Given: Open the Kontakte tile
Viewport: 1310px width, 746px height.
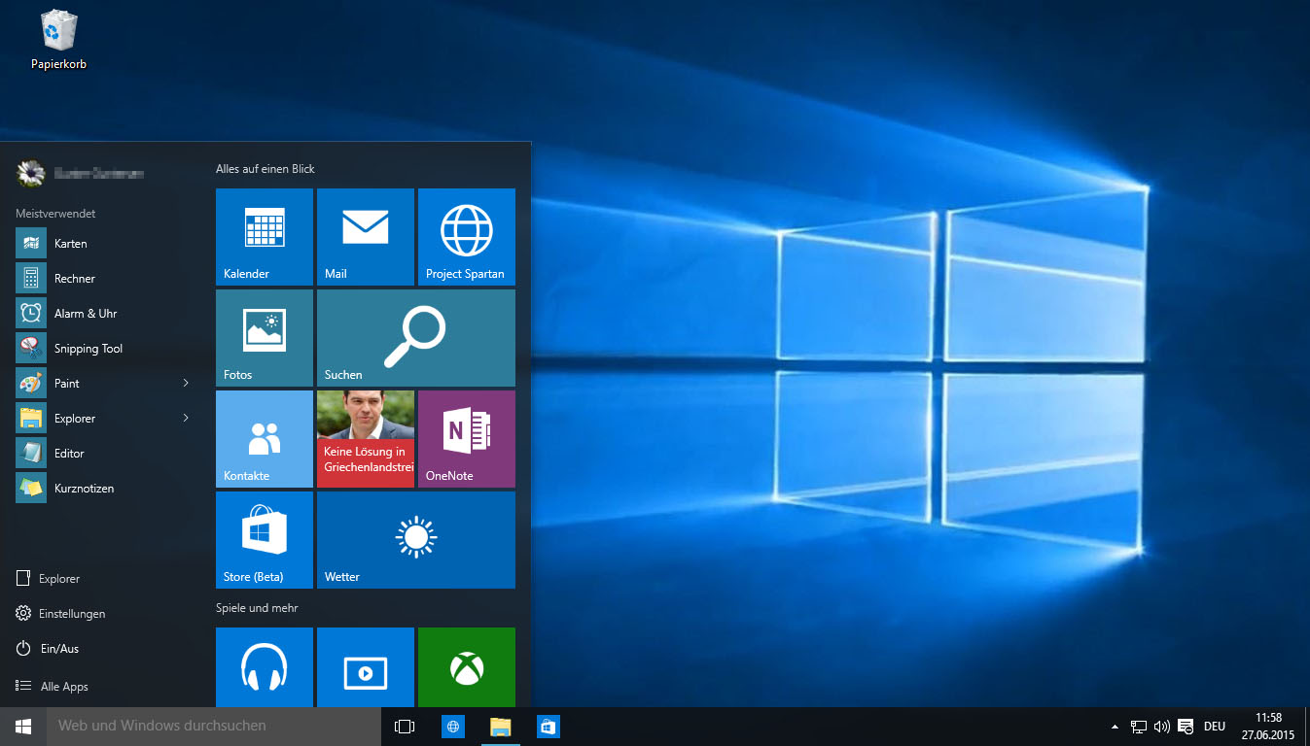Looking at the screenshot, I should coord(265,439).
